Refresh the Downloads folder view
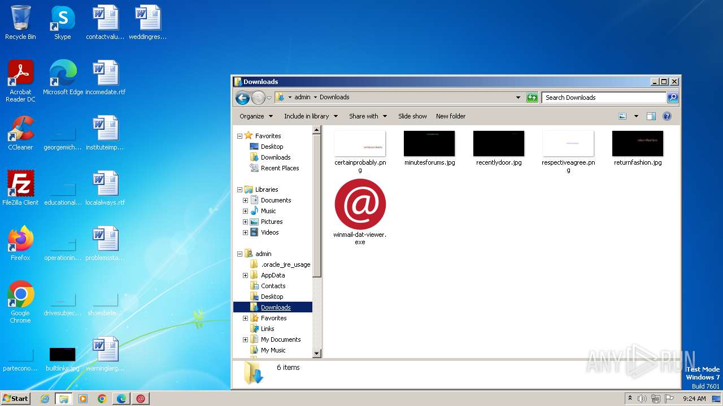The height and width of the screenshot is (406, 723). pos(532,98)
